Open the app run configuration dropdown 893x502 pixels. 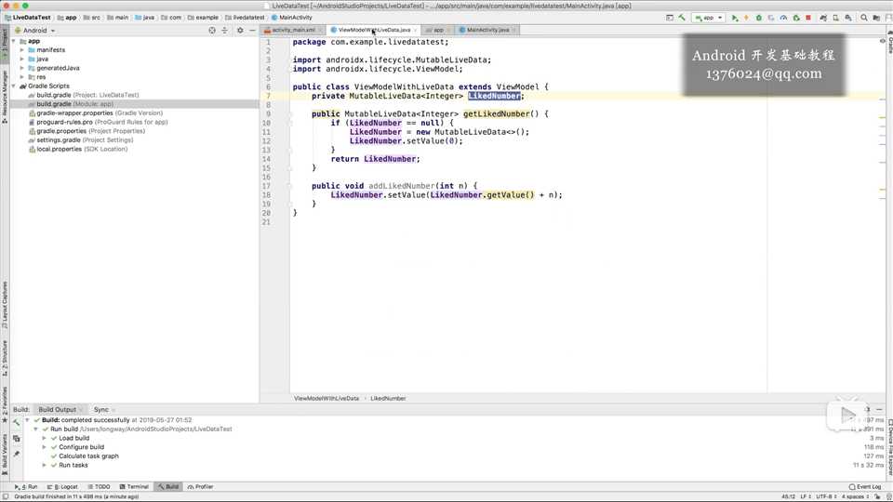[x=709, y=18]
